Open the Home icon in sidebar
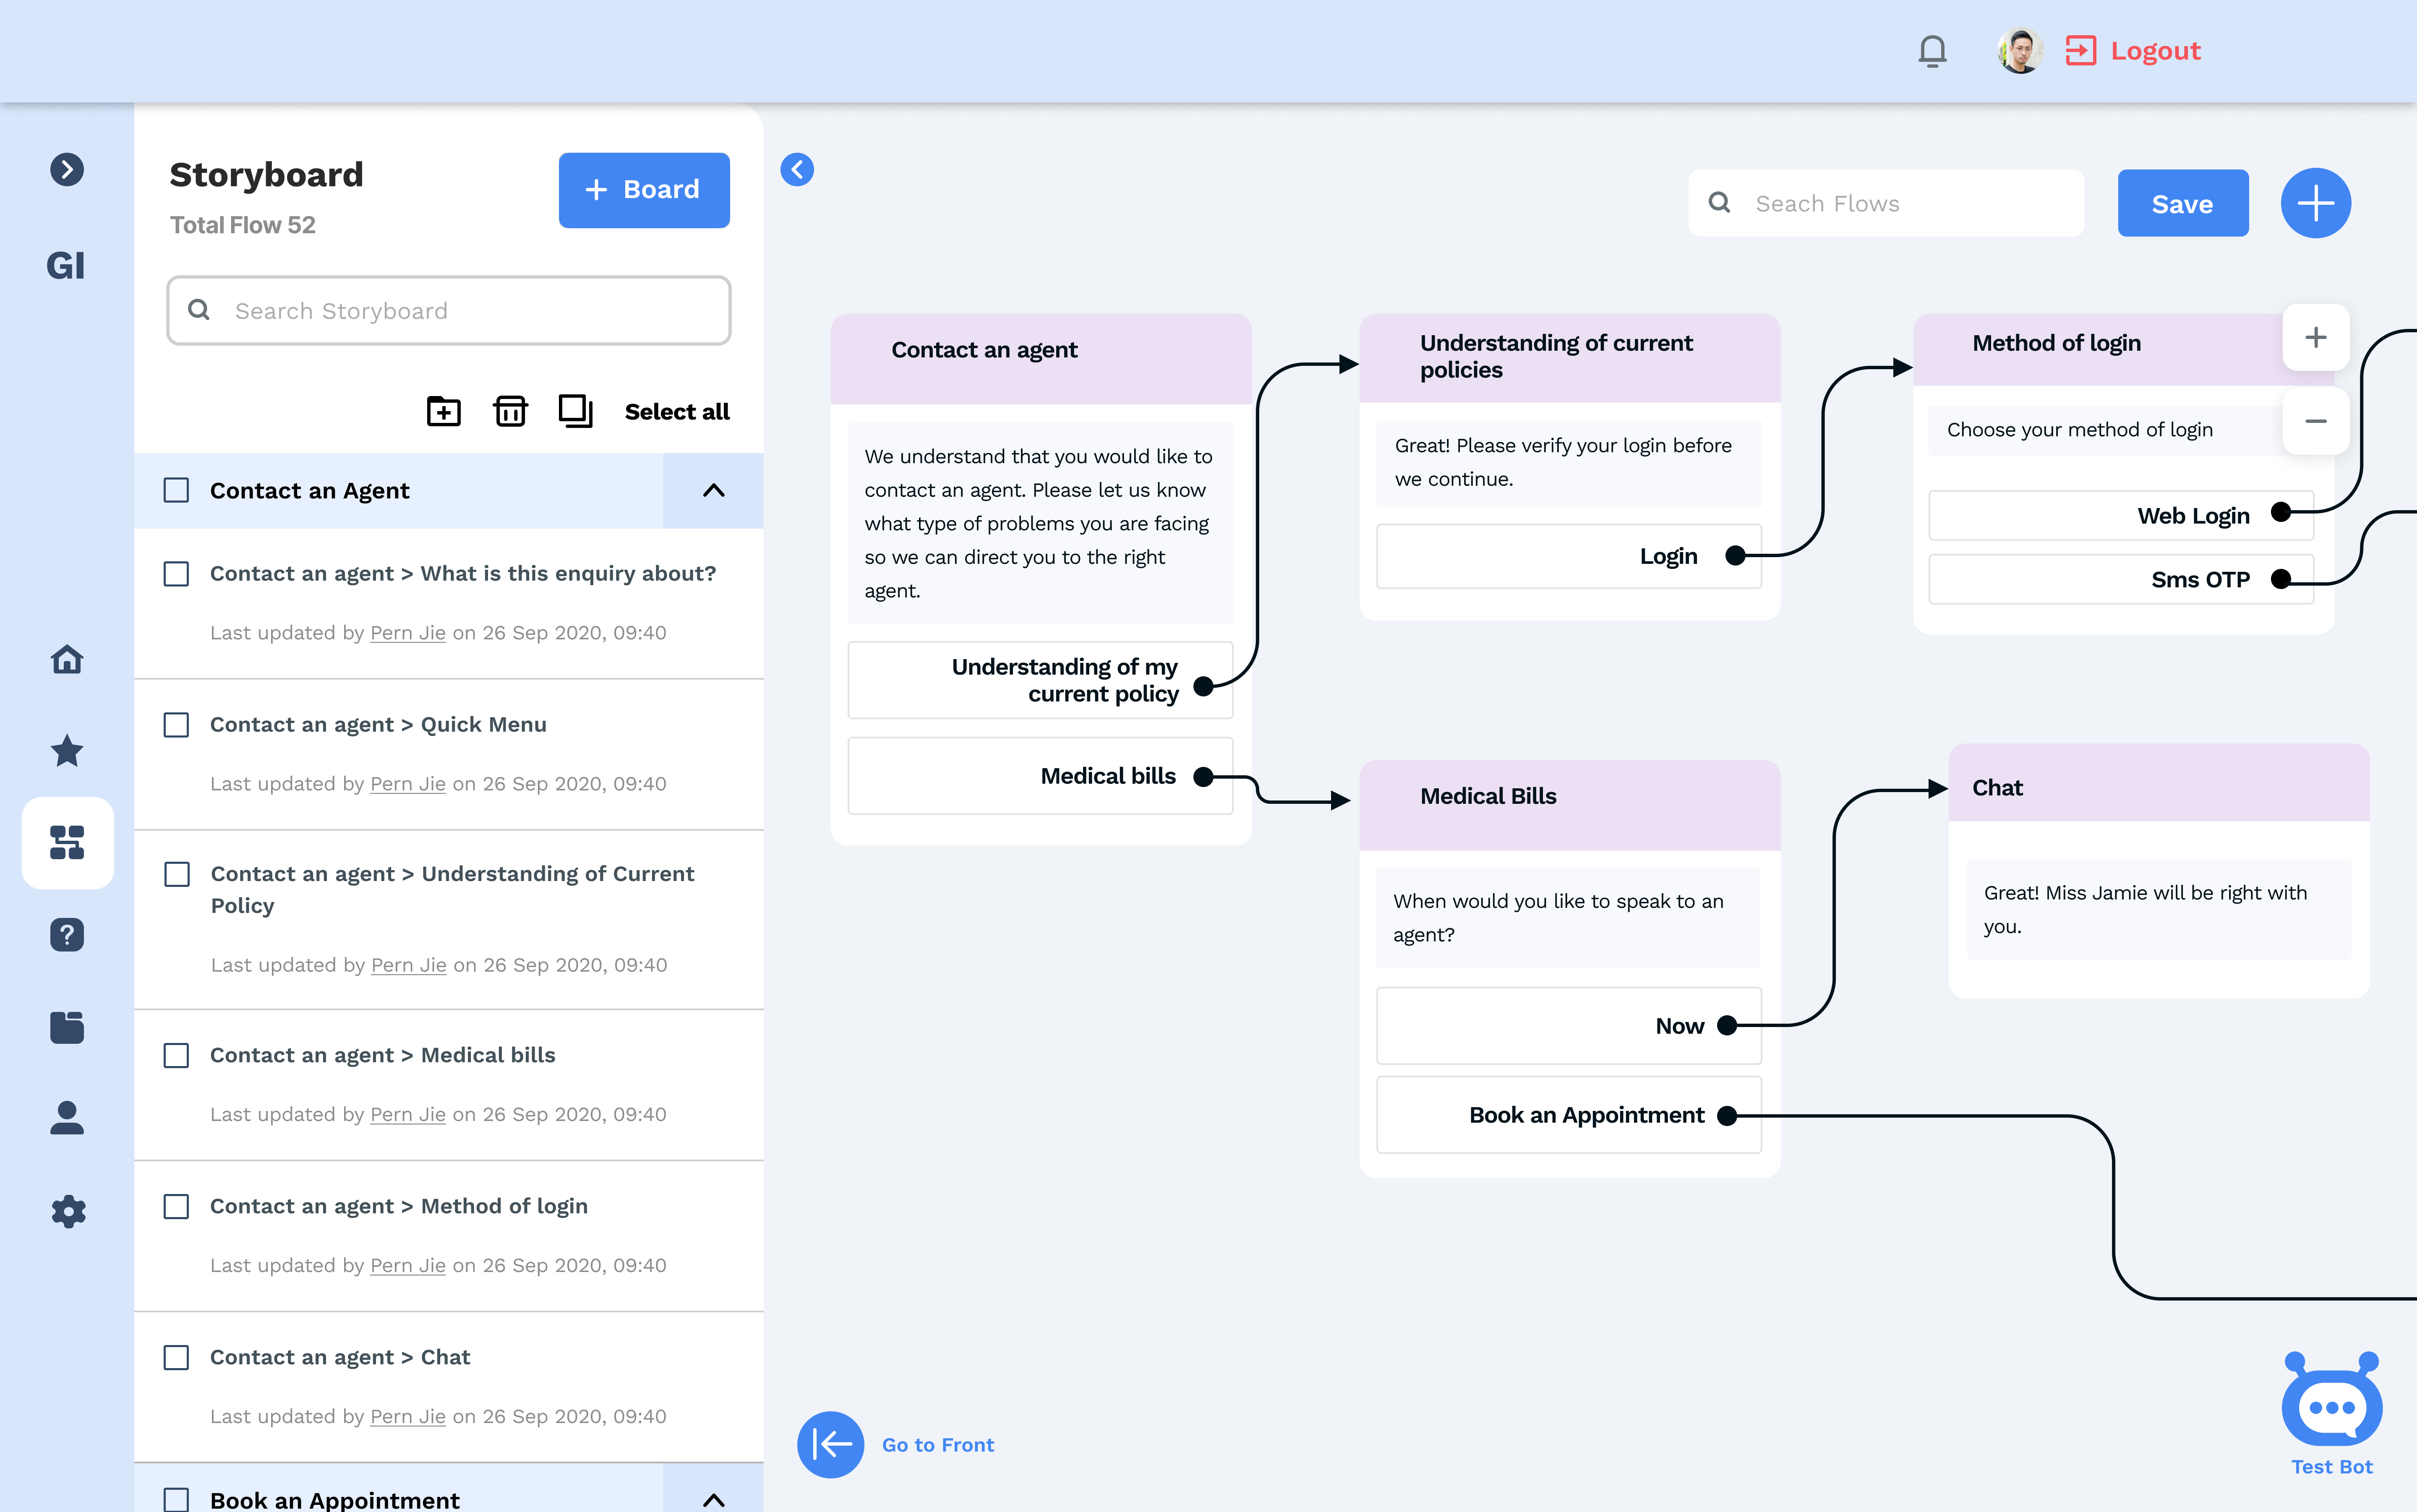The image size is (2417, 1512). coord(67,659)
